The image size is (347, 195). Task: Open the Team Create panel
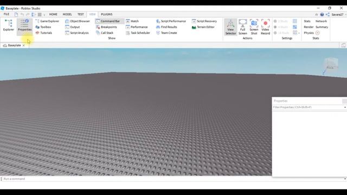click(166, 32)
